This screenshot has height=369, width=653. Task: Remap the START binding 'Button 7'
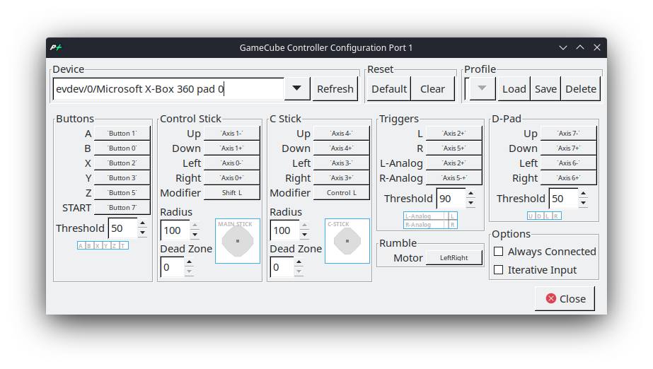(x=122, y=208)
